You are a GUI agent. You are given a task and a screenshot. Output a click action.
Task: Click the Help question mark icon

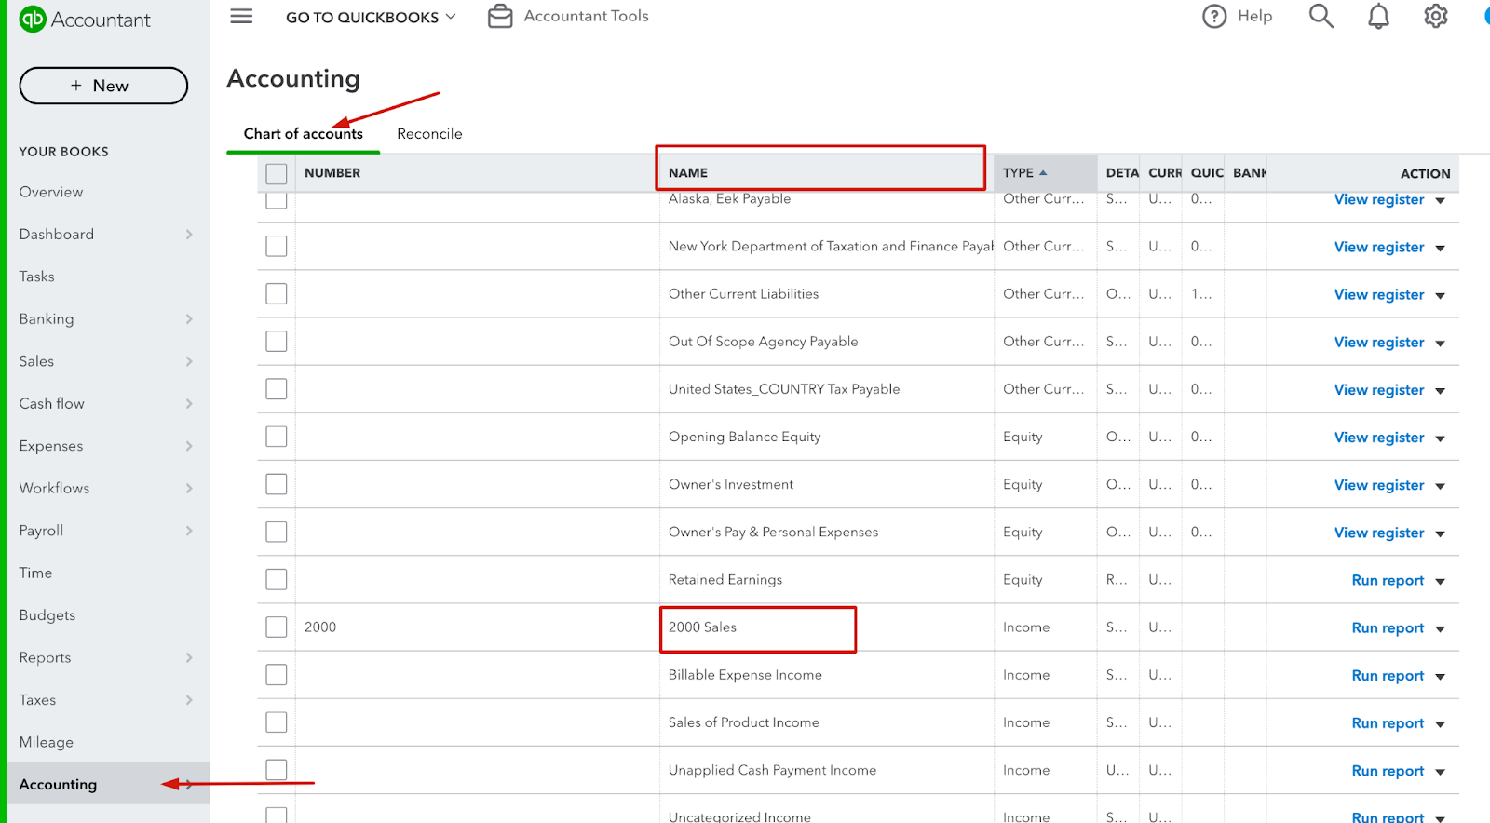tap(1214, 17)
